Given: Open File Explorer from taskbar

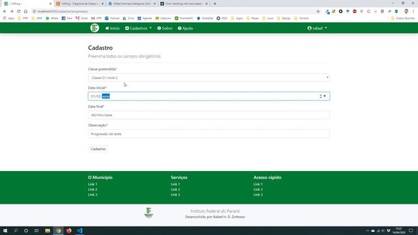Looking at the screenshot, I should tap(48, 230).
